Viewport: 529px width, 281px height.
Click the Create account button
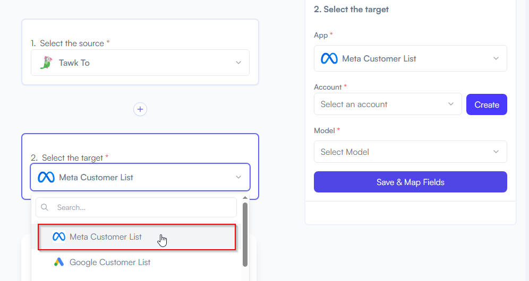click(x=487, y=104)
